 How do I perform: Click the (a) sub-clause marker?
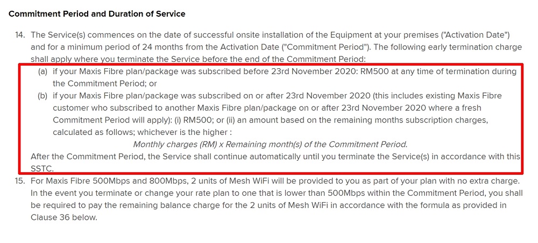click(43, 72)
